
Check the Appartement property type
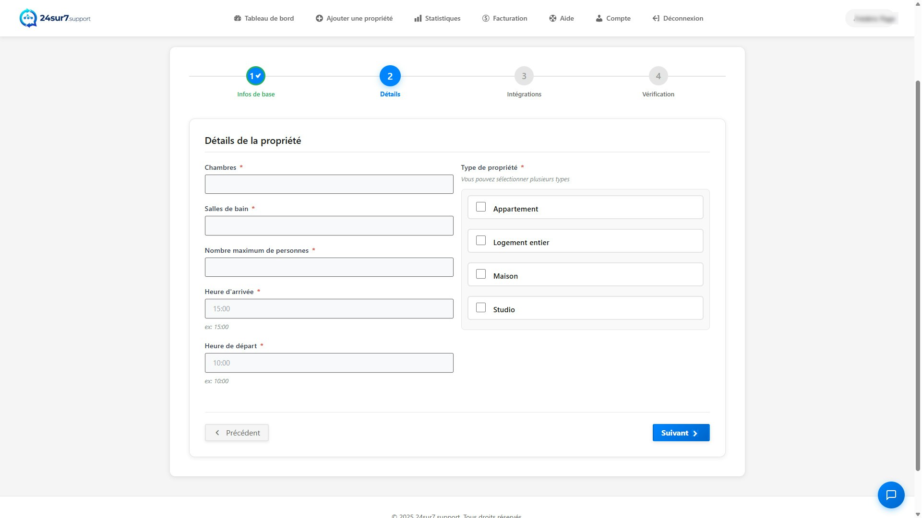[481, 207]
